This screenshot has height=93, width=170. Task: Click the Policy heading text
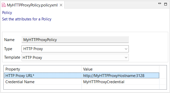pos(7,13)
